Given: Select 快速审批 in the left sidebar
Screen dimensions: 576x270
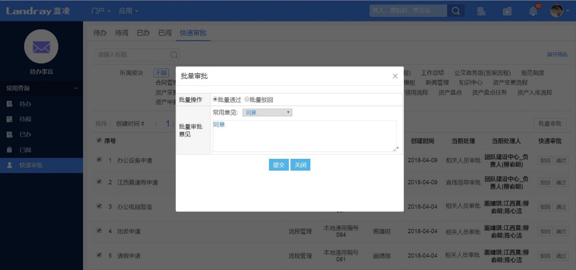Looking at the screenshot, I should 31,165.
